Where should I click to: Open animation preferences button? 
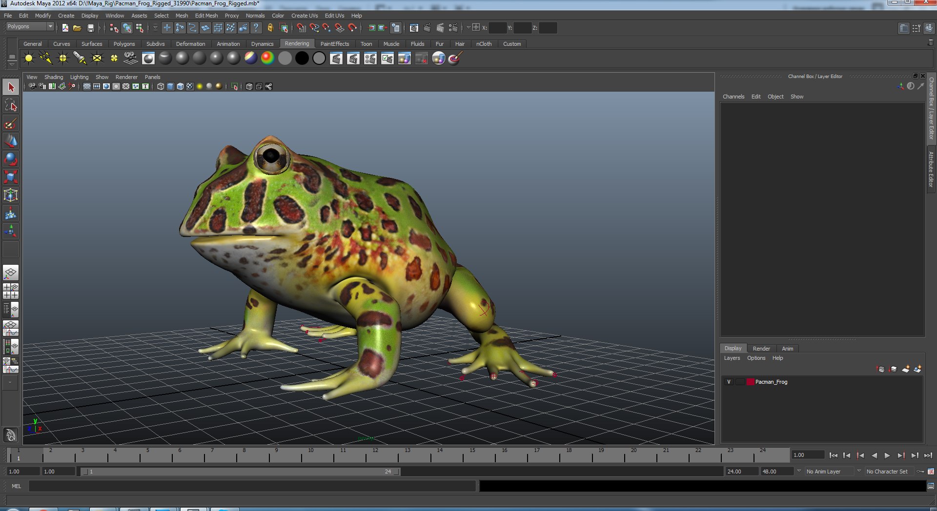tap(931, 472)
